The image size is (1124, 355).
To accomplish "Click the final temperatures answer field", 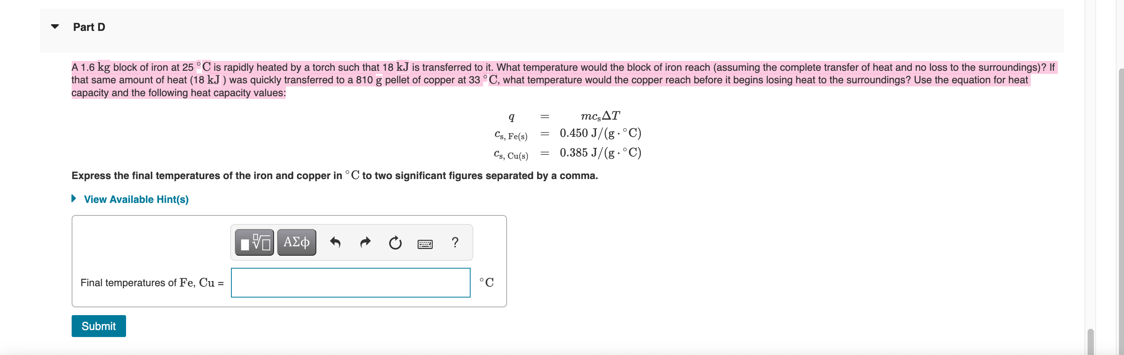I will point(350,283).
